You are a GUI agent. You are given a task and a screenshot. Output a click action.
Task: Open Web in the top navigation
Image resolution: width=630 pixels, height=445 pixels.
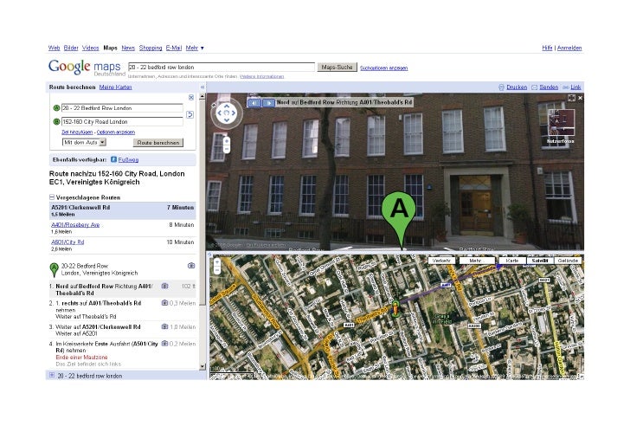(54, 48)
